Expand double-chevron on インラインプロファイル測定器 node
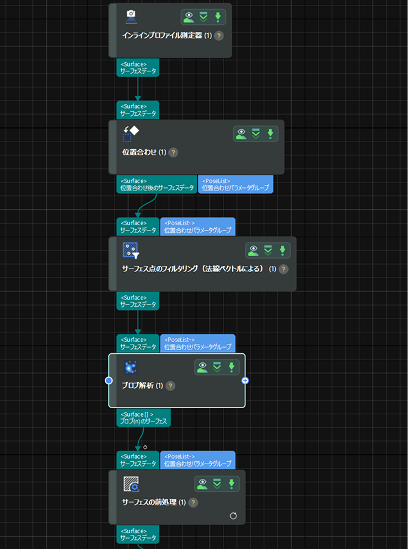Screen dimensions: 408x549 (203, 17)
